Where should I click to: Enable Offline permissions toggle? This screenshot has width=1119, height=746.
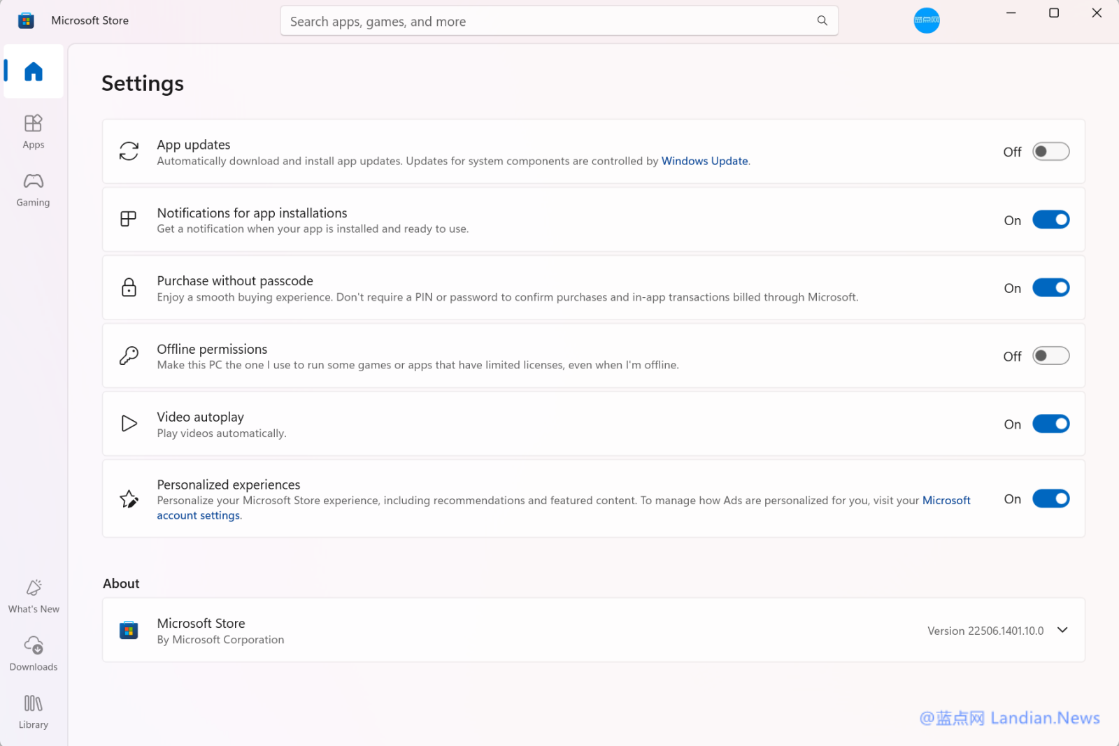(x=1050, y=356)
